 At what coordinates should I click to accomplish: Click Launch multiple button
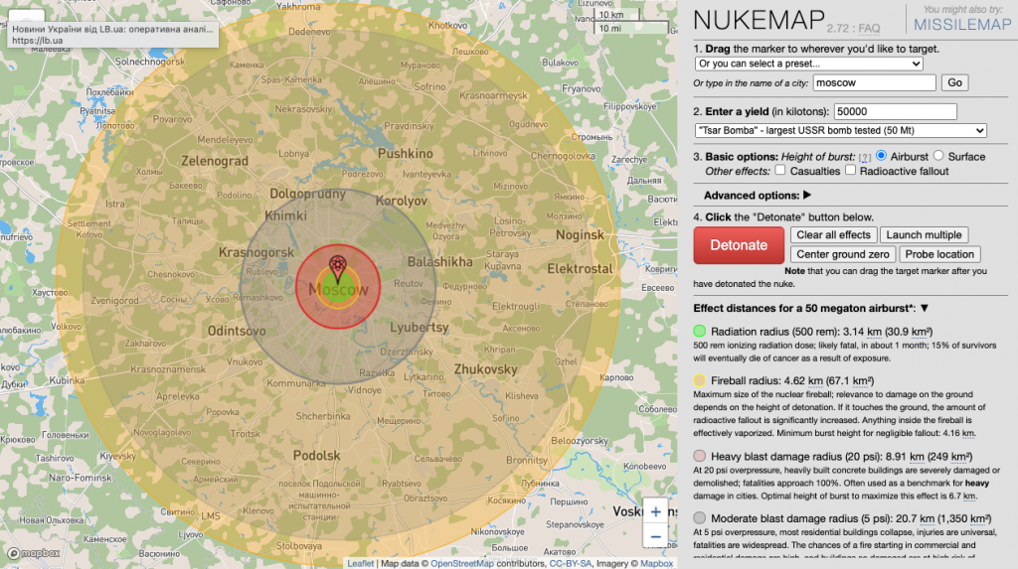coord(924,235)
